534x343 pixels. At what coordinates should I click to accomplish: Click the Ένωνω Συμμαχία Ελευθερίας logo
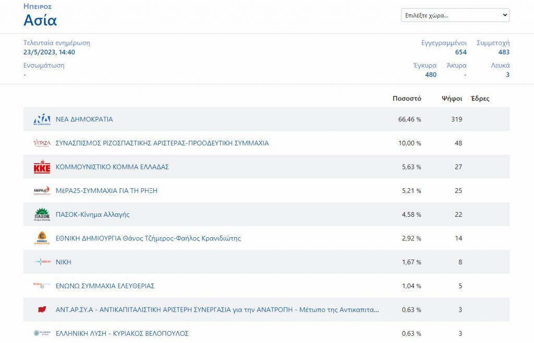click(x=42, y=286)
